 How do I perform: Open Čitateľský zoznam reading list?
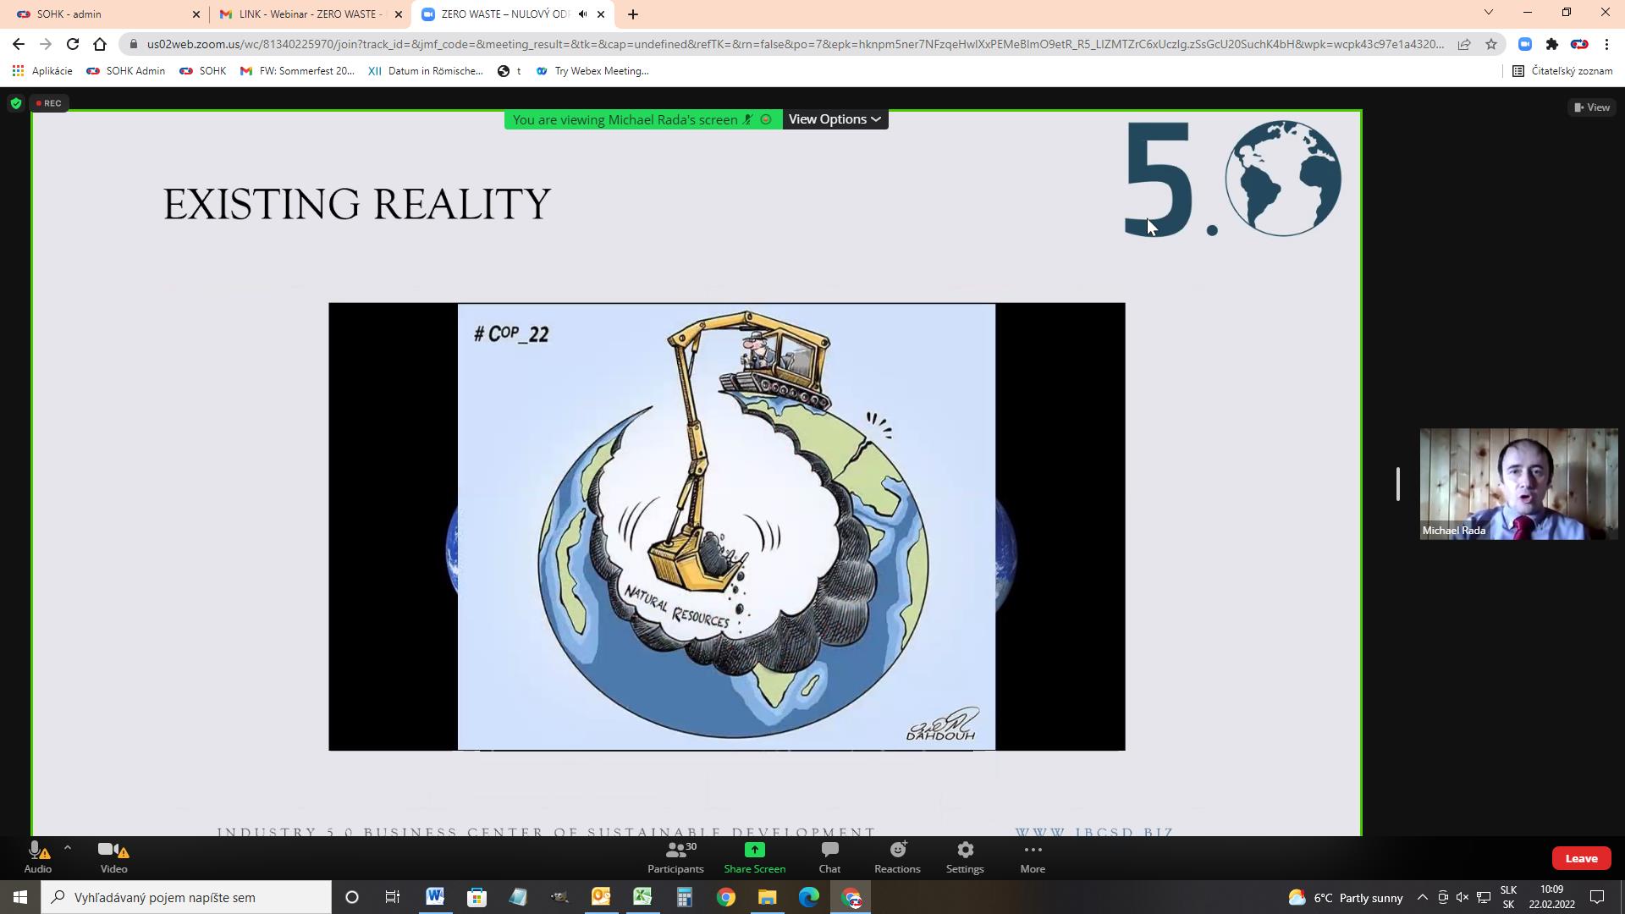(1563, 71)
